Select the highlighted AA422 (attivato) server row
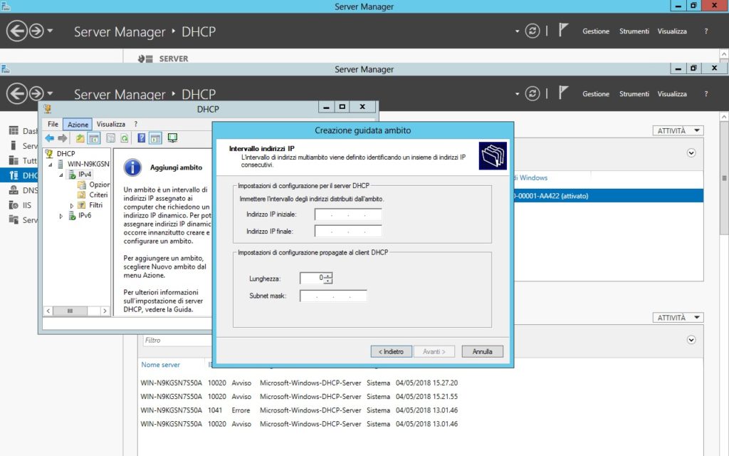The image size is (729, 456). pyautogui.click(x=608, y=196)
